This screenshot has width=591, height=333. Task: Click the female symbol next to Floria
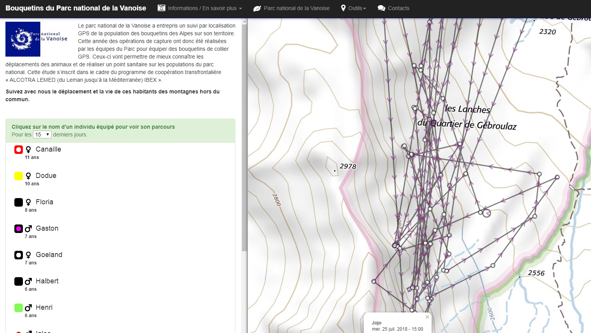(x=28, y=202)
